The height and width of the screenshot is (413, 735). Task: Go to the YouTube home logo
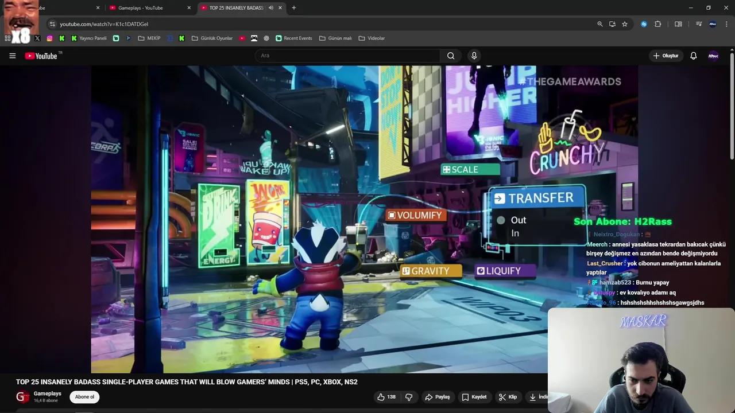[x=41, y=56]
